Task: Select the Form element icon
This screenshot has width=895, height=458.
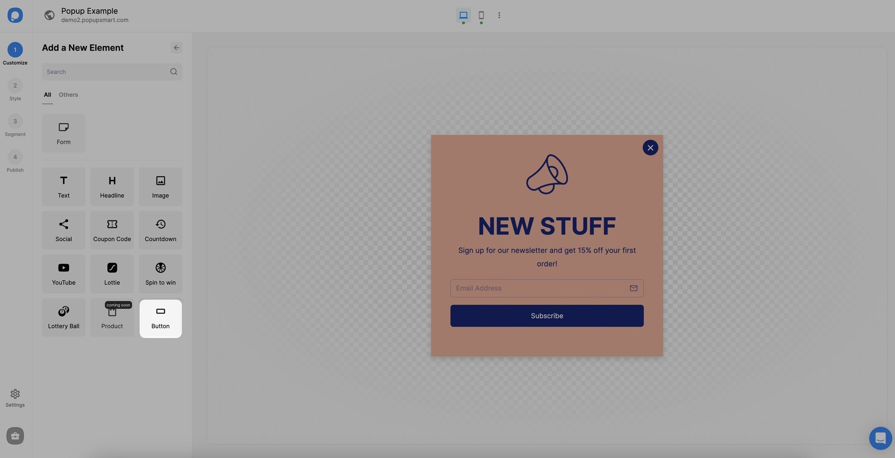Action: (x=63, y=133)
